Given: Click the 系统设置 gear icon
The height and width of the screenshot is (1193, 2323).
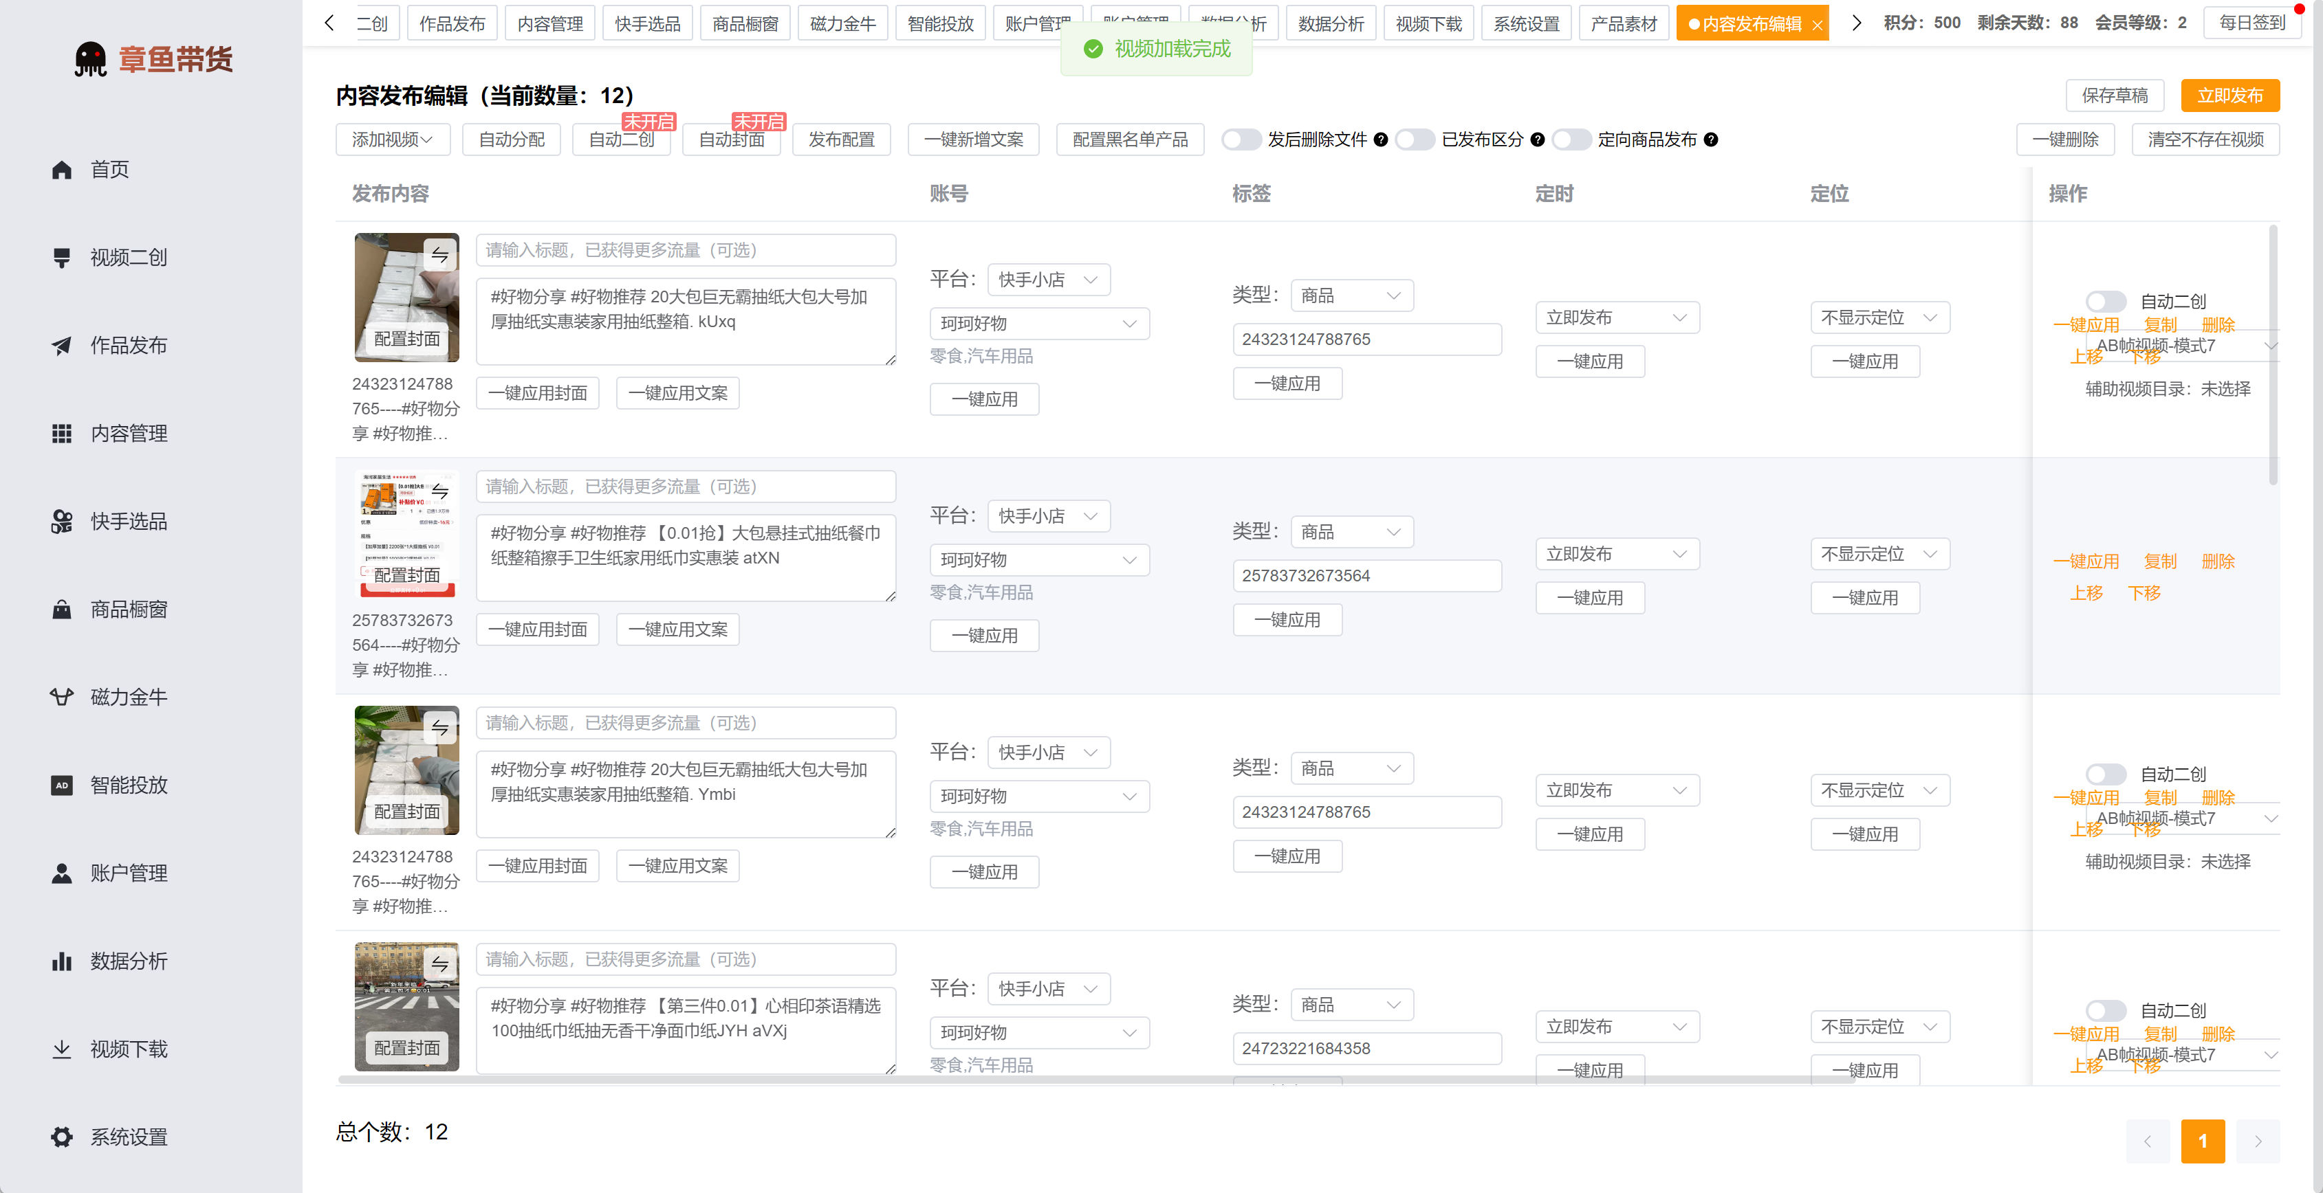Looking at the screenshot, I should [x=61, y=1137].
